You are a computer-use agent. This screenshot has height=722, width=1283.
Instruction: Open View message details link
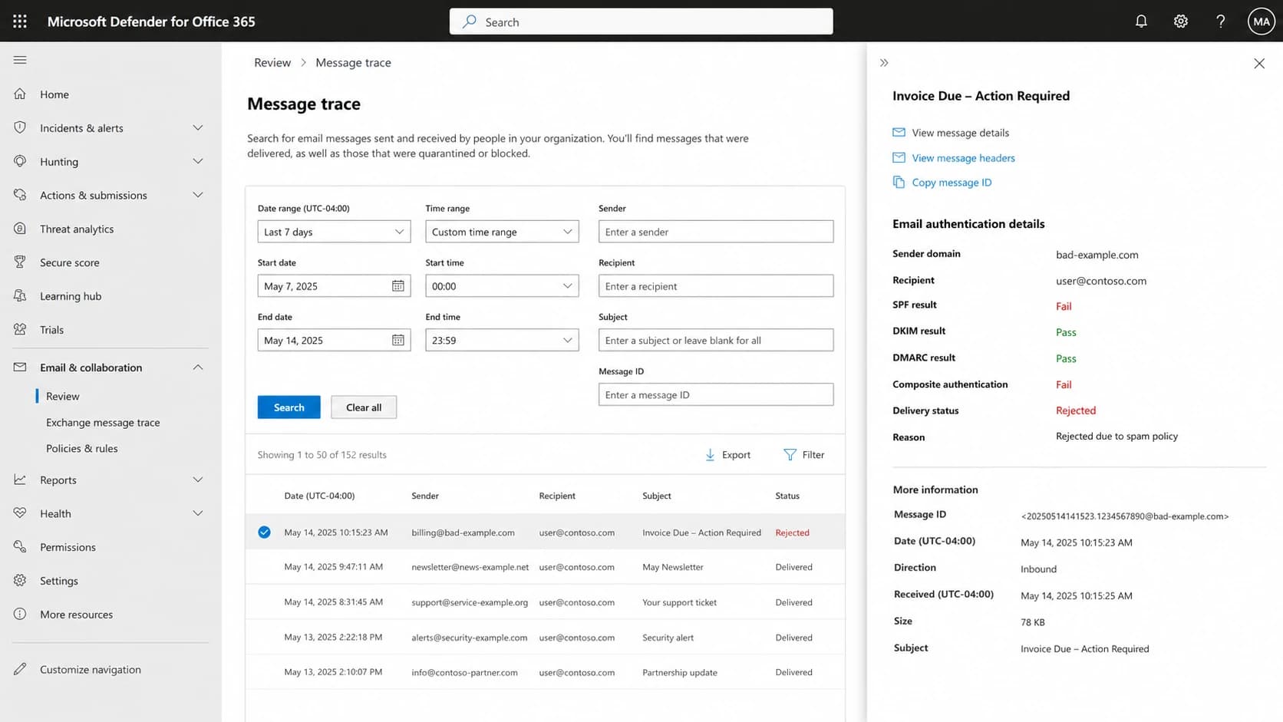(x=960, y=133)
